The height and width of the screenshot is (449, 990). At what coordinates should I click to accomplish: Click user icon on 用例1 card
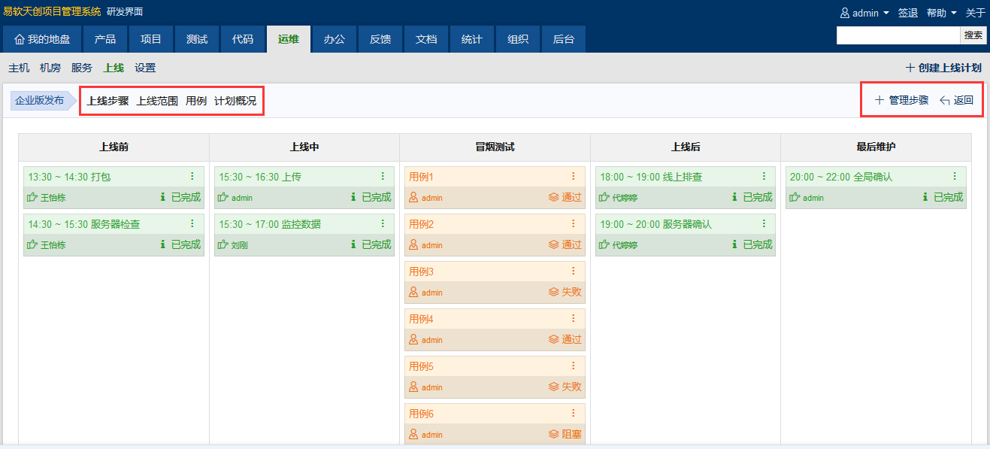tap(413, 198)
